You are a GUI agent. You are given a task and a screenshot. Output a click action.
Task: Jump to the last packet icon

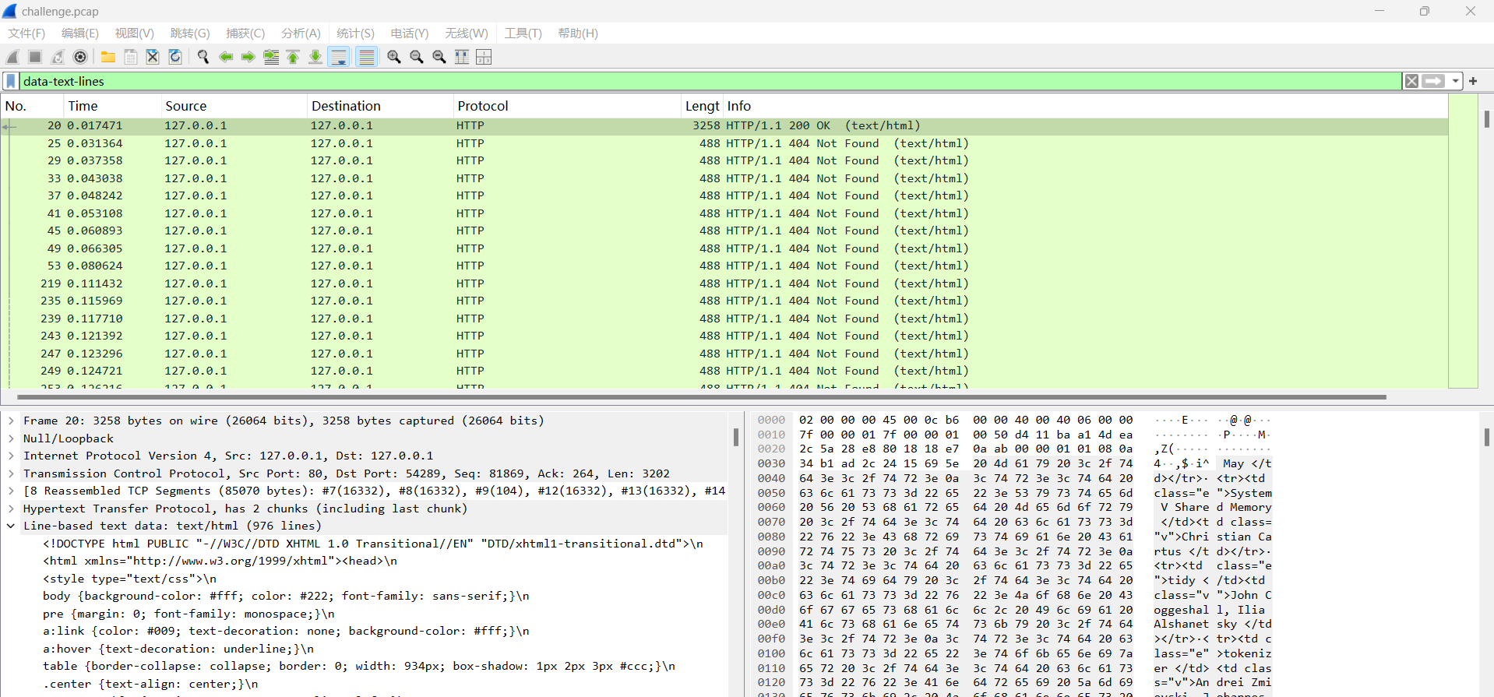pos(315,57)
